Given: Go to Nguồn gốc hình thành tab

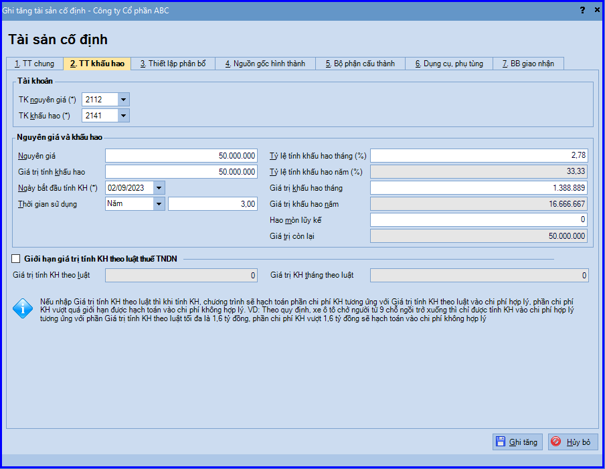Looking at the screenshot, I should pyautogui.click(x=266, y=64).
